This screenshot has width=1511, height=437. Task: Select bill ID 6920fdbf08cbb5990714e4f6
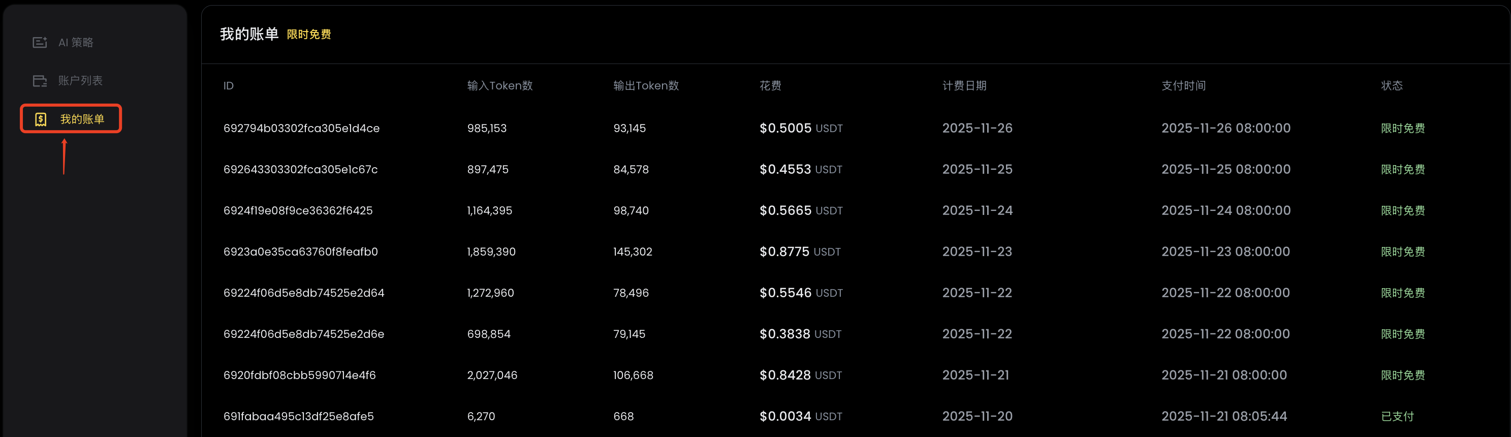tap(299, 376)
